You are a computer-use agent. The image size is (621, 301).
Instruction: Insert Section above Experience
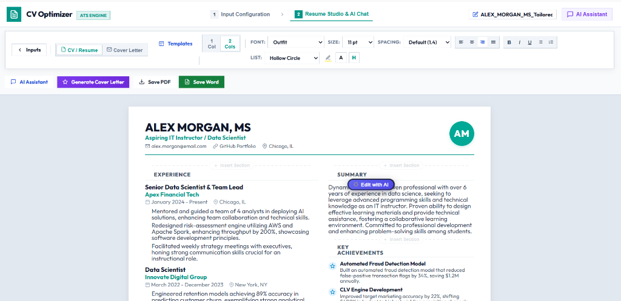tap(232, 165)
